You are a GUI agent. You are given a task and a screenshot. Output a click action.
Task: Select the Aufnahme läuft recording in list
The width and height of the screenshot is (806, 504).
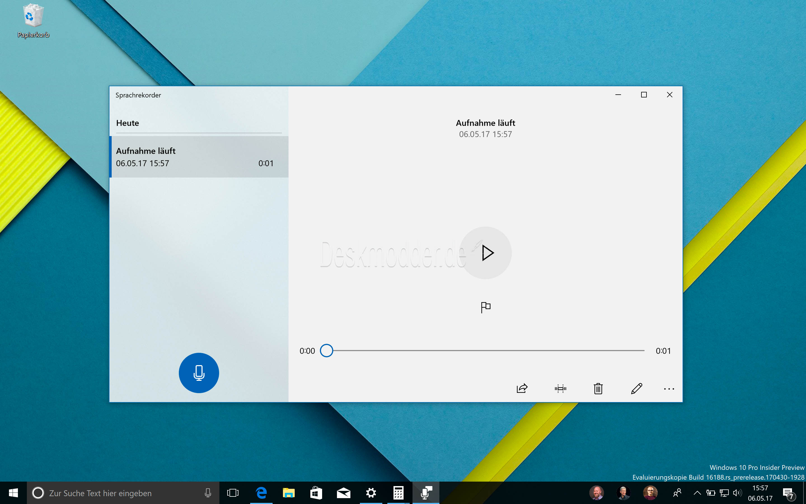pyautogui.click(x=199, y=157)
